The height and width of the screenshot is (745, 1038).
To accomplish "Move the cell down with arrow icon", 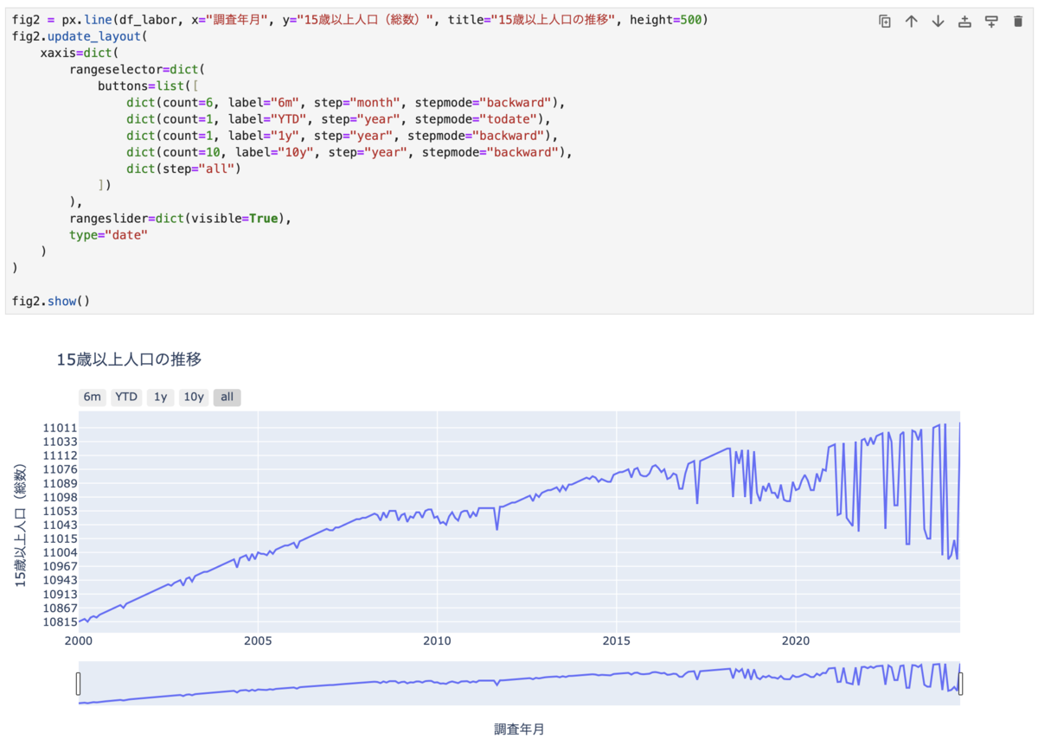I will pyautogui.click(x=938, y=22).
